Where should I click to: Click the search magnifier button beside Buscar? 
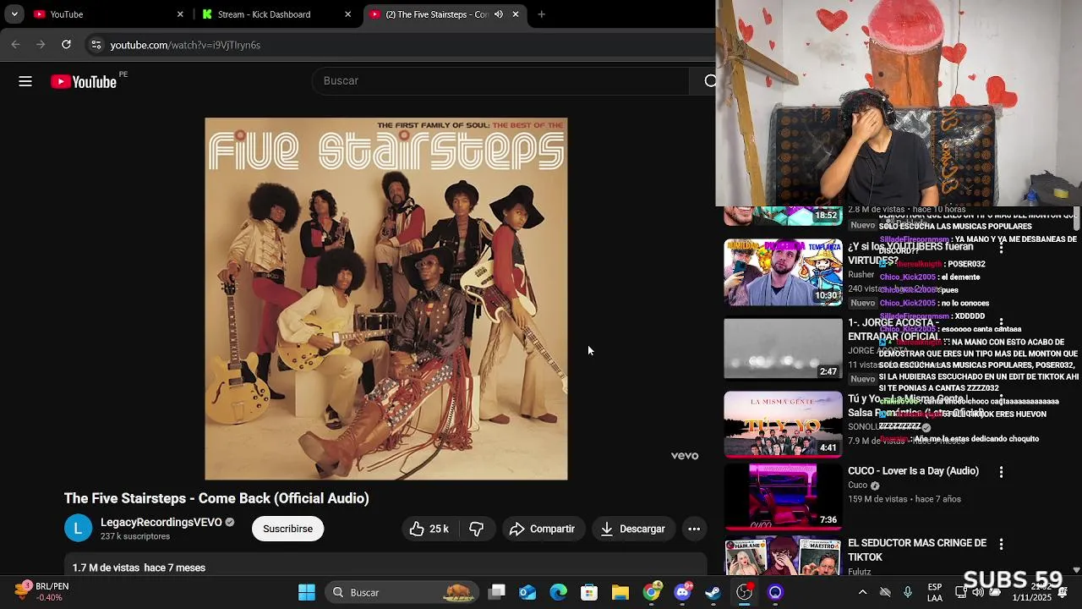708,81
